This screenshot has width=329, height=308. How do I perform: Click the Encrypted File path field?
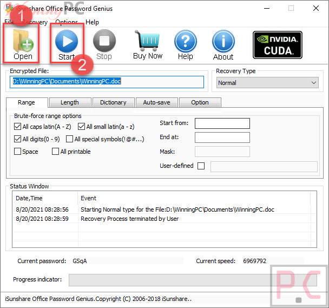pyautogui.click(x=107, y=82)
